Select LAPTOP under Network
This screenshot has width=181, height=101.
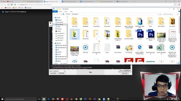pos(59,52)
